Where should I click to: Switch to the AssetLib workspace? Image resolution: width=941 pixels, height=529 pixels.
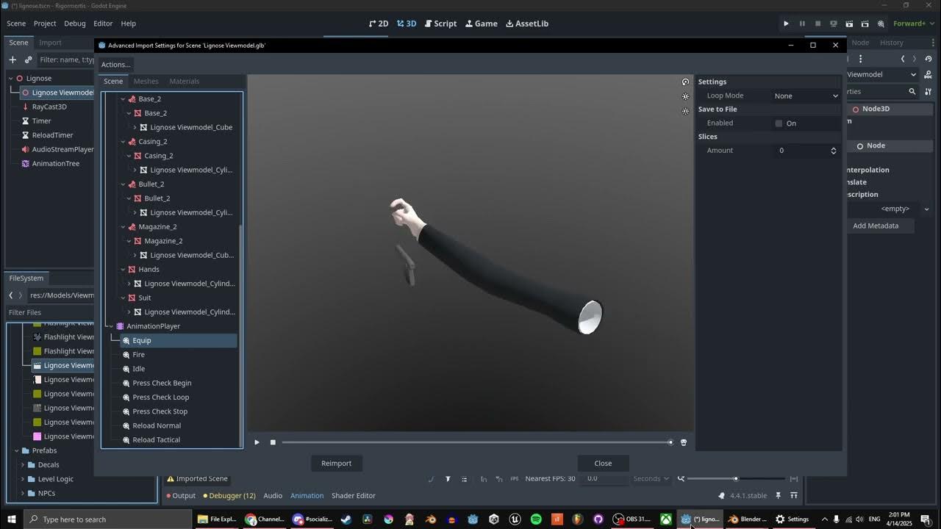527,24
